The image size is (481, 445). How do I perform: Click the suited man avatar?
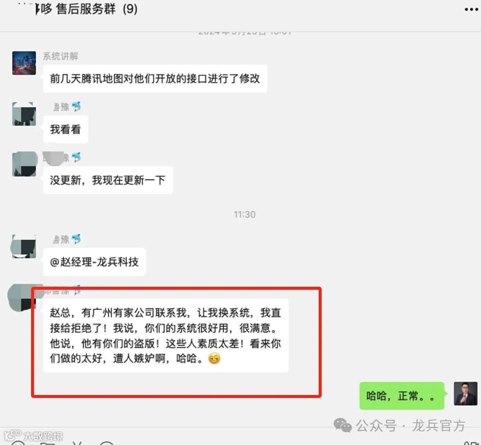coord(465,394)
